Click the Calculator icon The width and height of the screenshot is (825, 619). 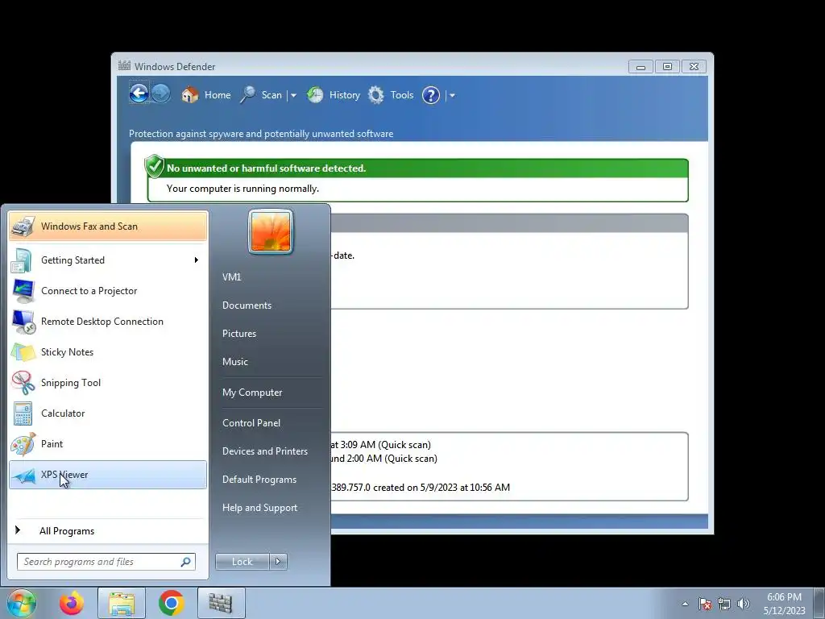[x=23, y=413]
